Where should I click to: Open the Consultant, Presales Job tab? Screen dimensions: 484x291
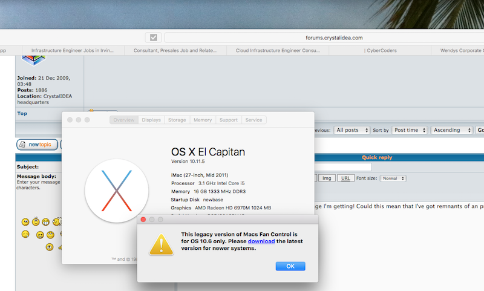click(x=175, y=51)
